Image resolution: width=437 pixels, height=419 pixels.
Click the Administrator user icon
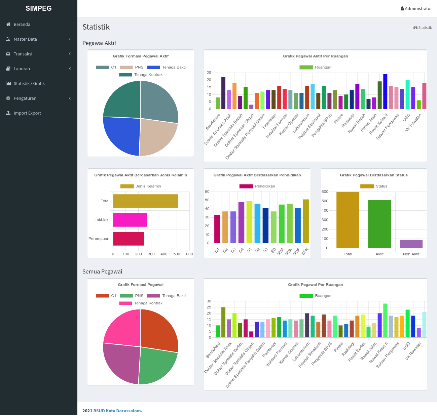click(x=402, y=9)
